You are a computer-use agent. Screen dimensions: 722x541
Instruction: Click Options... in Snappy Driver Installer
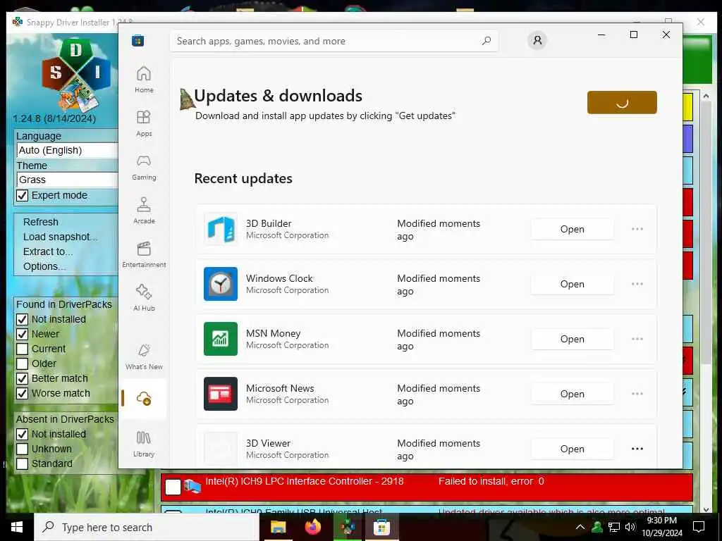(44, 266)
